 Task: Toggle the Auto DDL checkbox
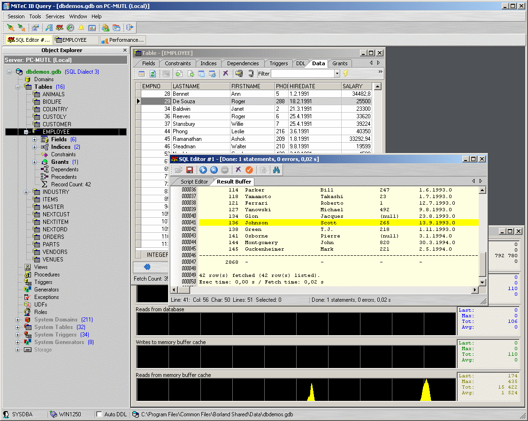point(99,414)
